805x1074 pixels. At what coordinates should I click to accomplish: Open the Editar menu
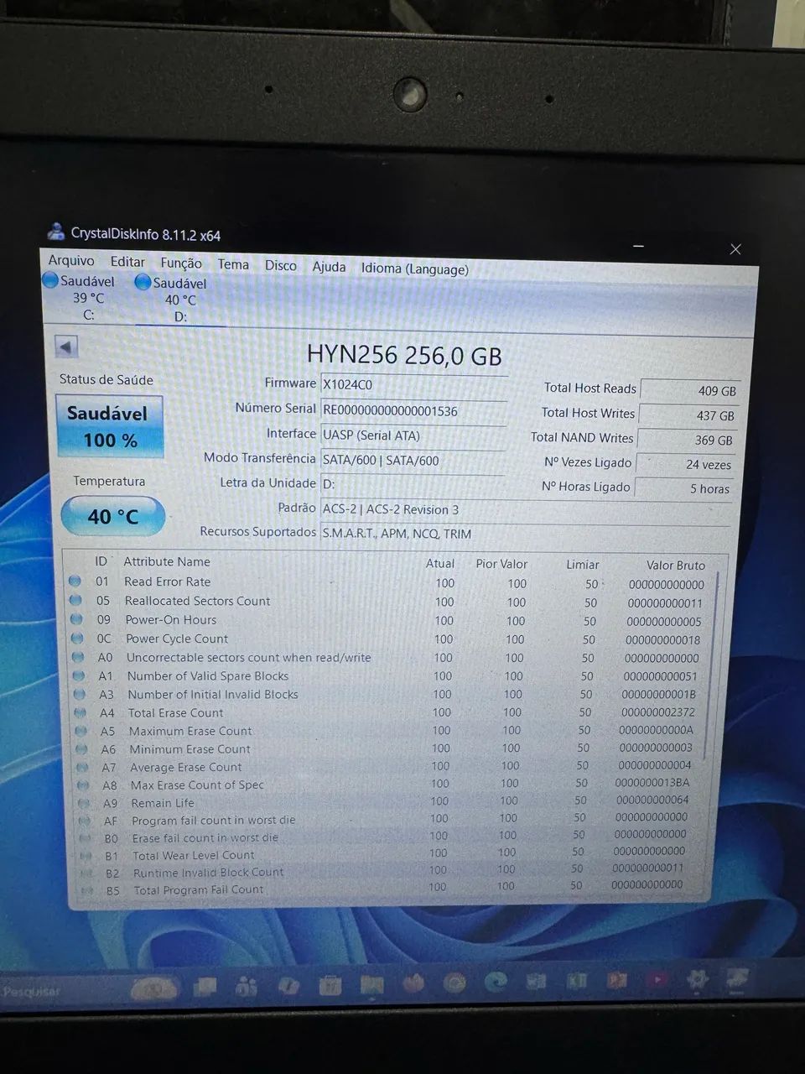point(127,262)
